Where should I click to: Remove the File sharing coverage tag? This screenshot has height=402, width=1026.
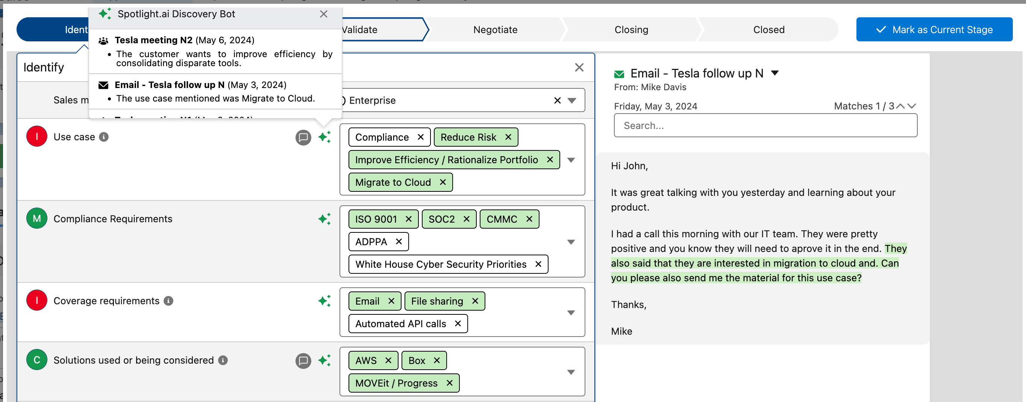point(475,301)
